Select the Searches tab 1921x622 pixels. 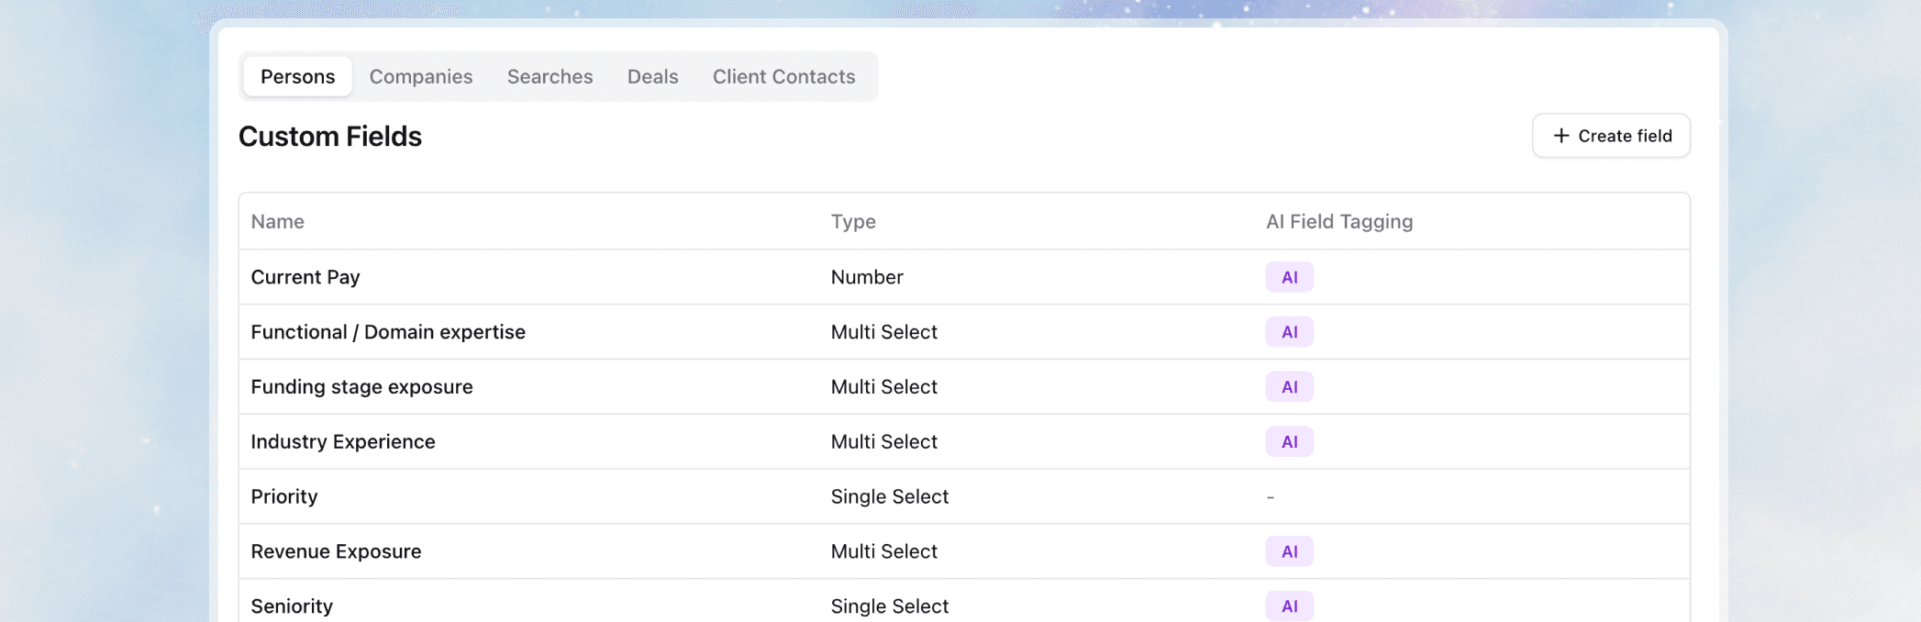click(x=550, y=76)
